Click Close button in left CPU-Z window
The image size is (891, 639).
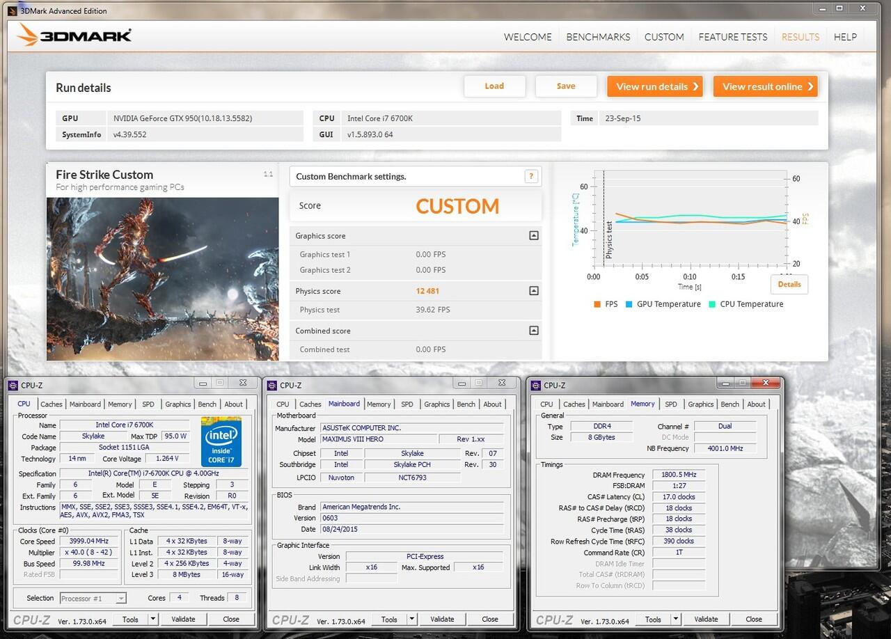tap(231, 619)
